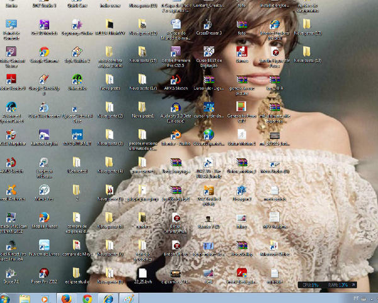
Task: Switch to Internet Explorer in the taskbar
Action: coord(108,299)
